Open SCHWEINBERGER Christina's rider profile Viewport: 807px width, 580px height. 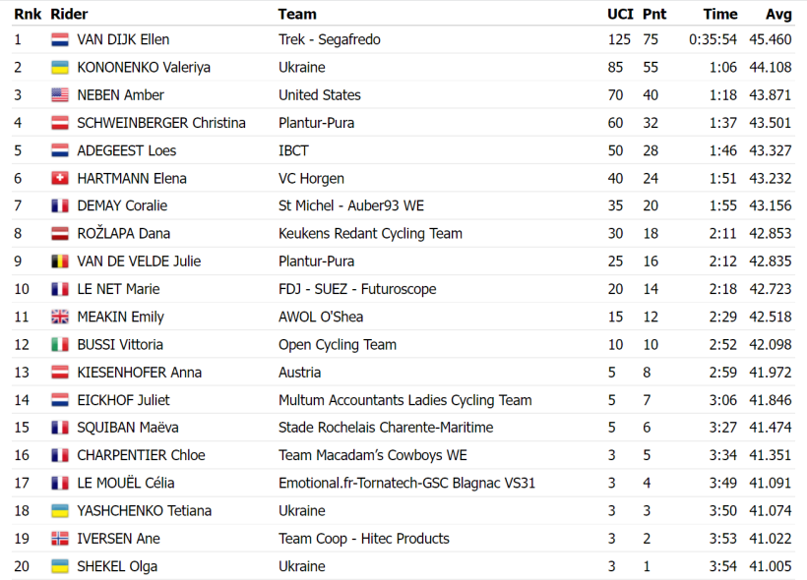[x=161, y=123]
